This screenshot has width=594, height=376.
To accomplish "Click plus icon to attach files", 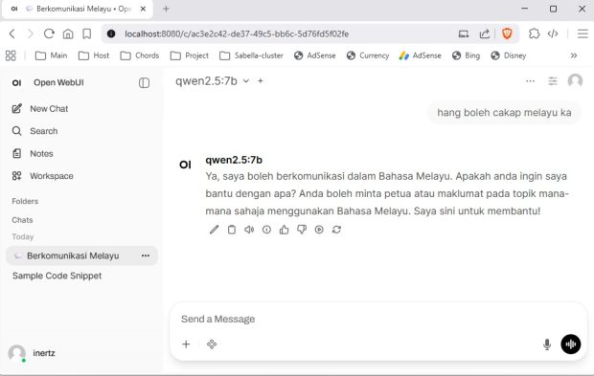I will [x=186, y=344].
